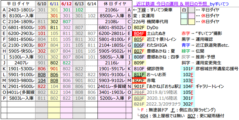The width and height of the screenshot is (239, 120).
Task: Select the 斜字 運用変更発生 legend note
Action: coord(201,63)
